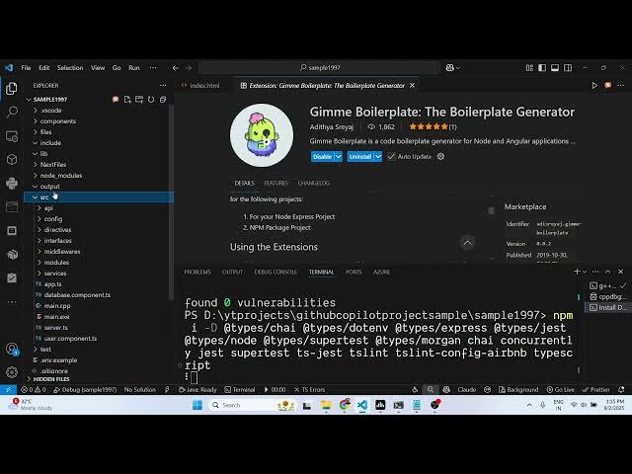Screen dimensions: 632x474
Task: Open Copilot chat icon in title bar
Action: [x=450, y=68]
